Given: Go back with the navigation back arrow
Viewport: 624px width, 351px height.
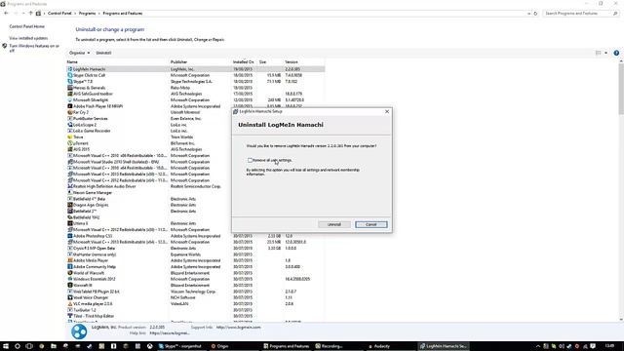Looking at the screenshot, I should pyautogui.click(x=6, y=13).
